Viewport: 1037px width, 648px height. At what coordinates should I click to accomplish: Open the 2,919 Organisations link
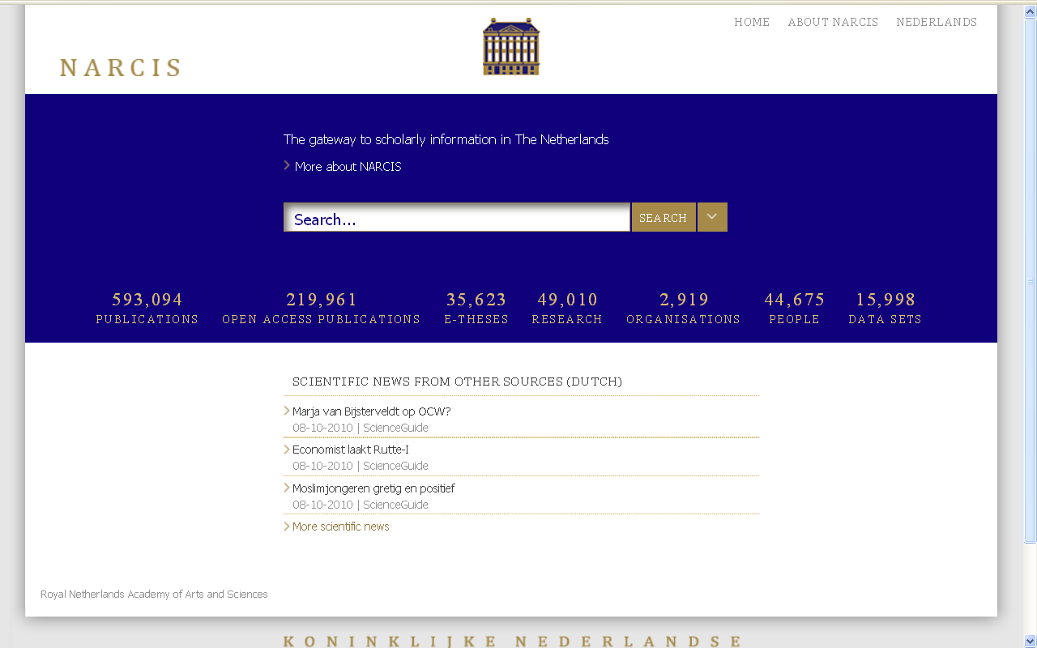pyautogui.click(x=684, y=309)
